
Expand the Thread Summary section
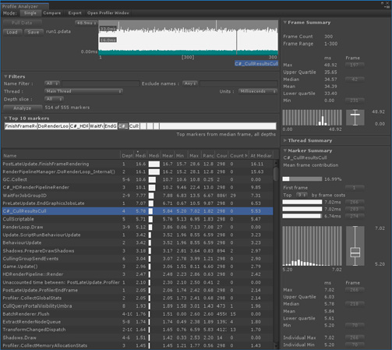point(309,140)
